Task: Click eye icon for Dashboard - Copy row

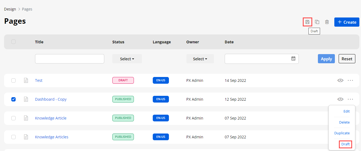Action: point(340,99)
